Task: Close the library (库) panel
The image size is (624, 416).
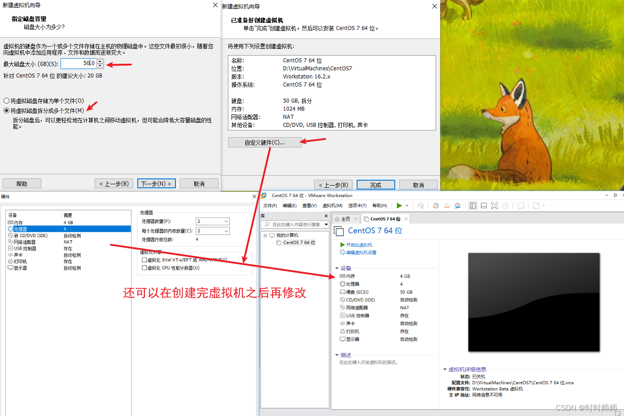Action: (326, 216)
